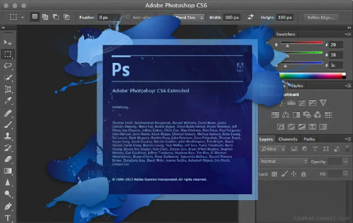Toggle the layer lock-all padlock
The width and height of the screenshot is (353, 223).
303,174
